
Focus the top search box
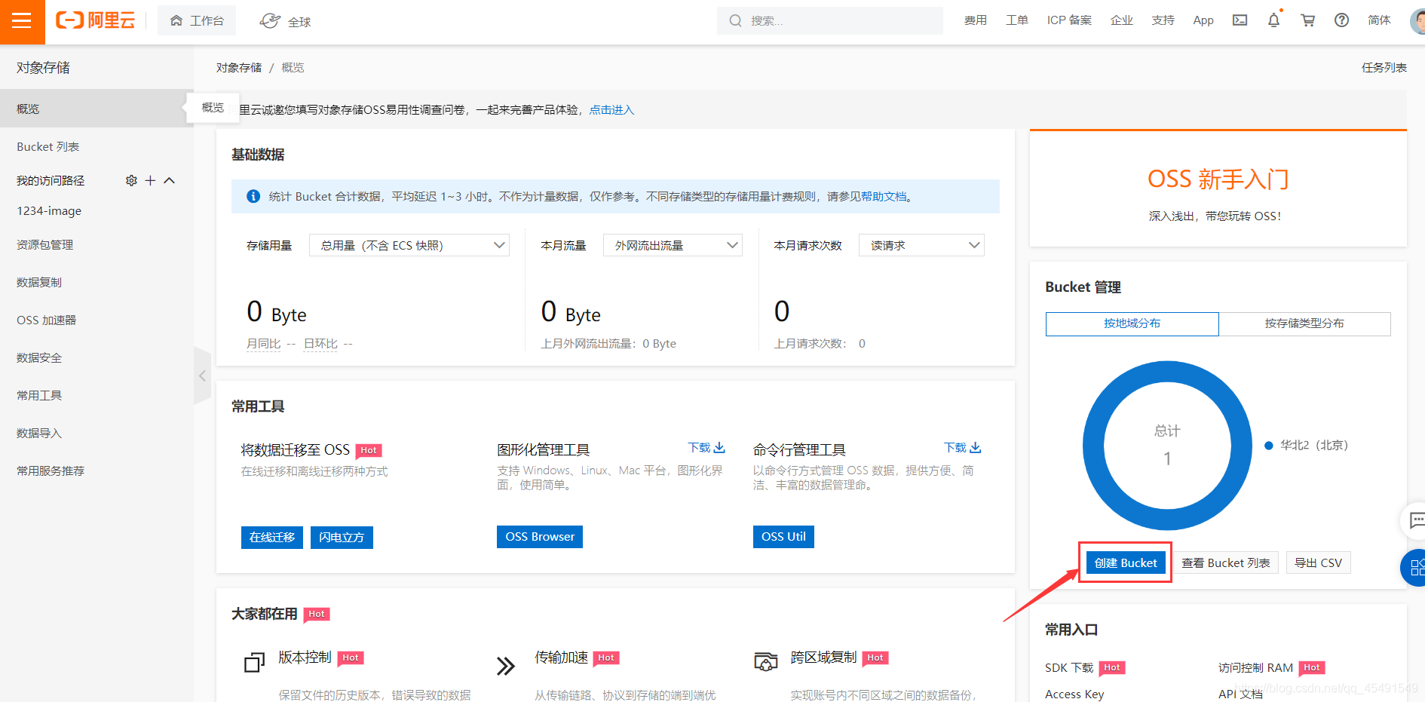pyautogui.click(x=830, y=20)
